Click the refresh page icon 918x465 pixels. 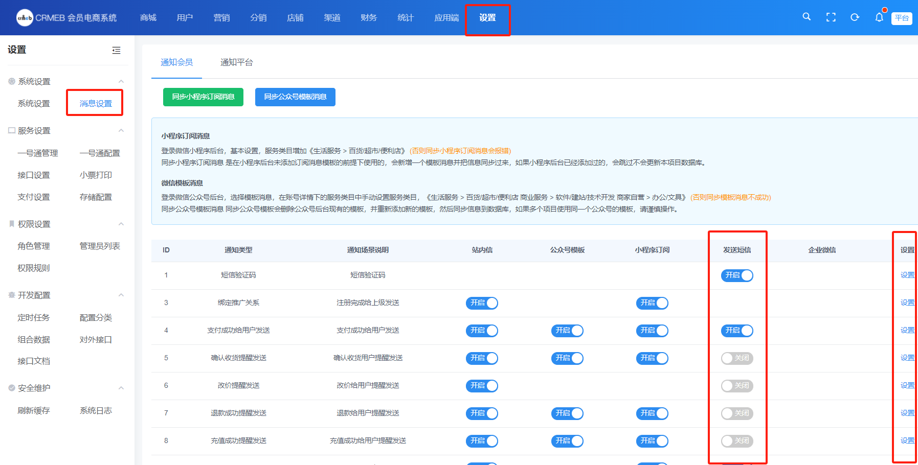(855, 17)
